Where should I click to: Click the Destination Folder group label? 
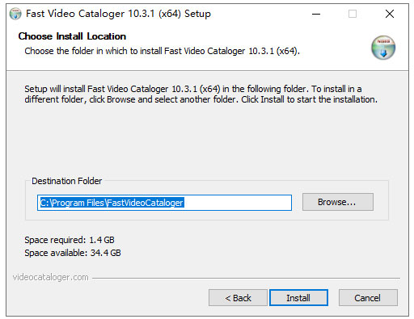67,181
